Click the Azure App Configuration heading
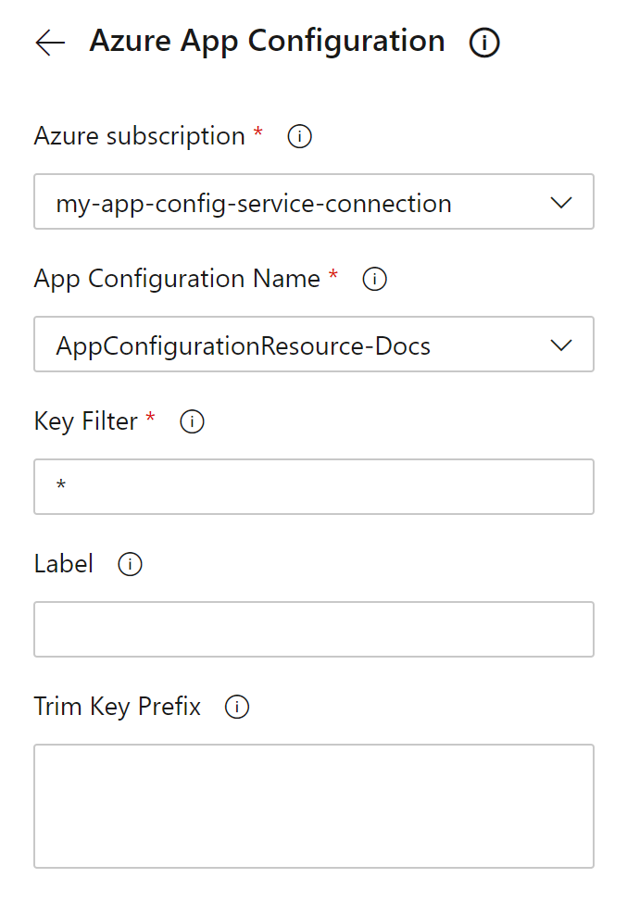The width and height of the screenshot is (627, 903). 267,42
